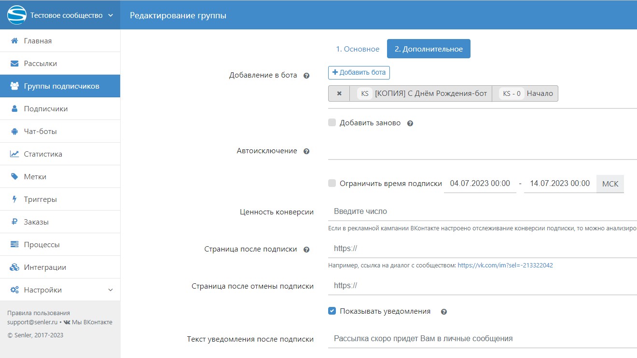
Task: Click the Автоисключение help question icon
Action: tap(306, 151)
